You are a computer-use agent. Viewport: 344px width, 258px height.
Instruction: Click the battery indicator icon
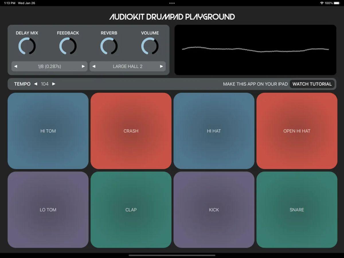(x=337, y=3)
